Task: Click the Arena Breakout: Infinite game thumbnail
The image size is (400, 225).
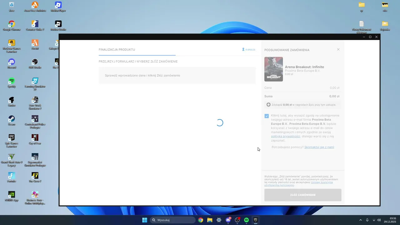Action: click(x=273, y=69)
